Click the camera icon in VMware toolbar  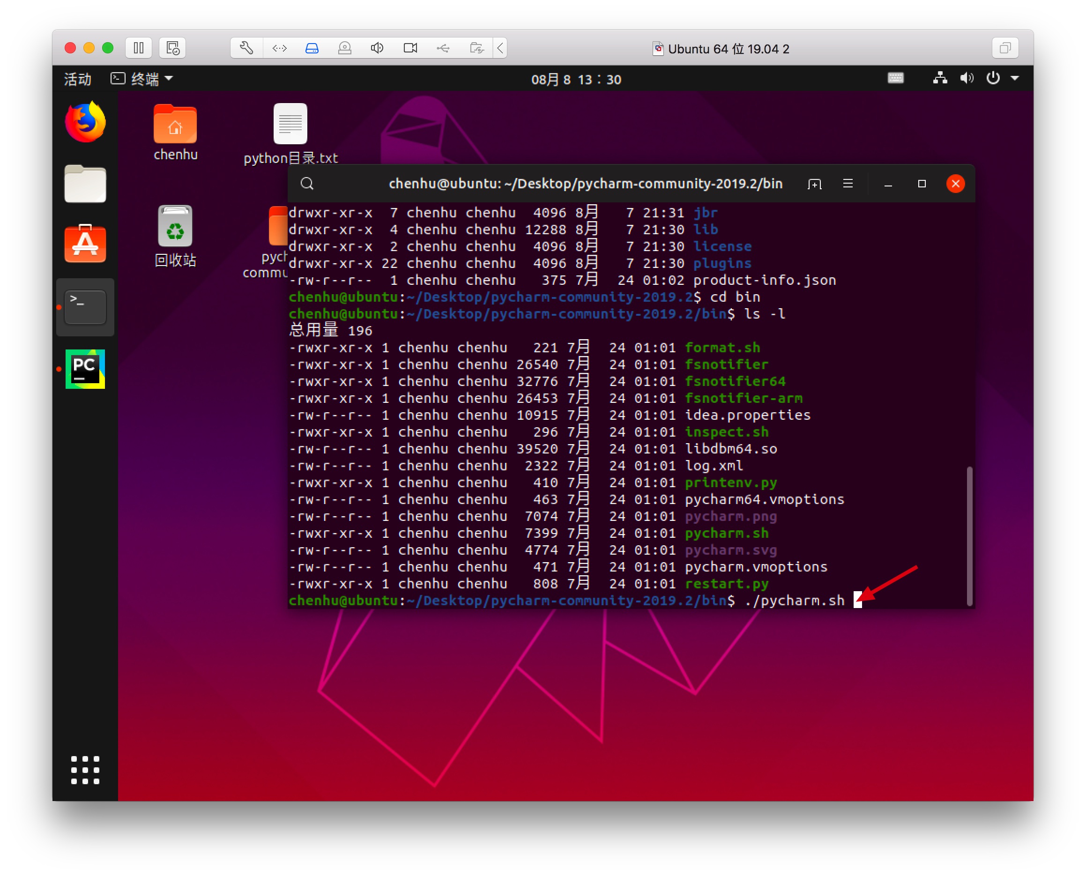410,48
